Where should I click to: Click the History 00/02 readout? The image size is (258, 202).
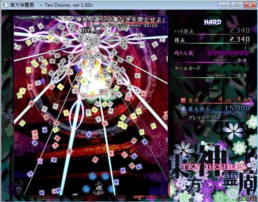pos(143,26)
